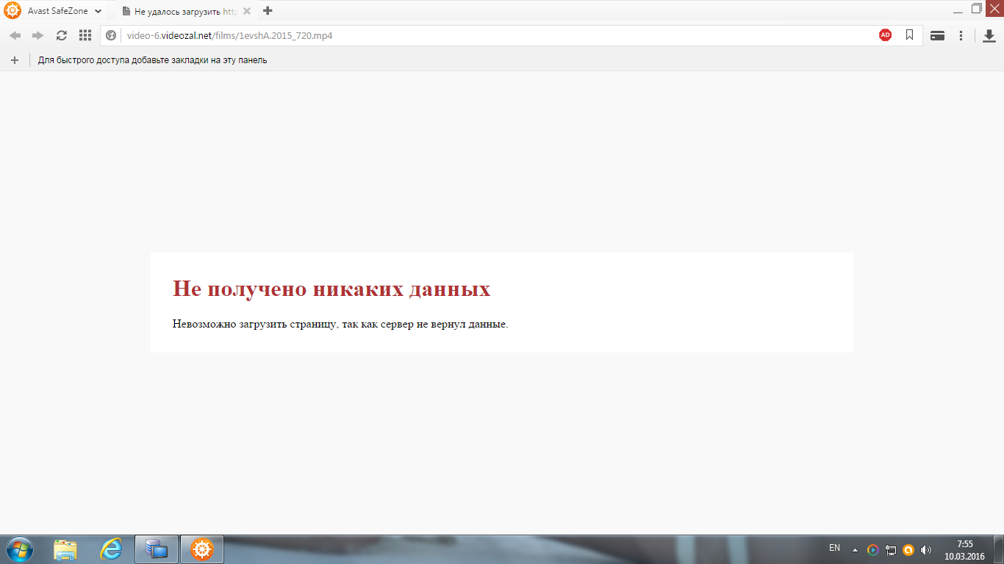Switch the EN input language indicator
Viewport: 1004px width, 564px height.
834,548
